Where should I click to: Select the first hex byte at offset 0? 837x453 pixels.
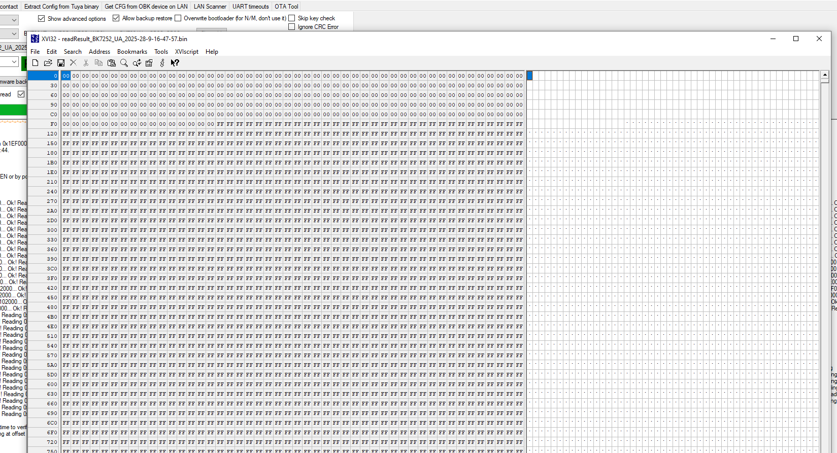click(66, 76)
